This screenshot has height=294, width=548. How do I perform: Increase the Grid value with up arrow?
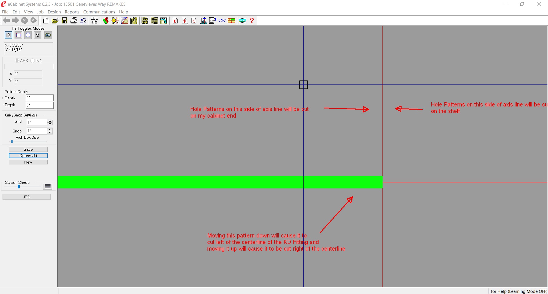[50, 121]
